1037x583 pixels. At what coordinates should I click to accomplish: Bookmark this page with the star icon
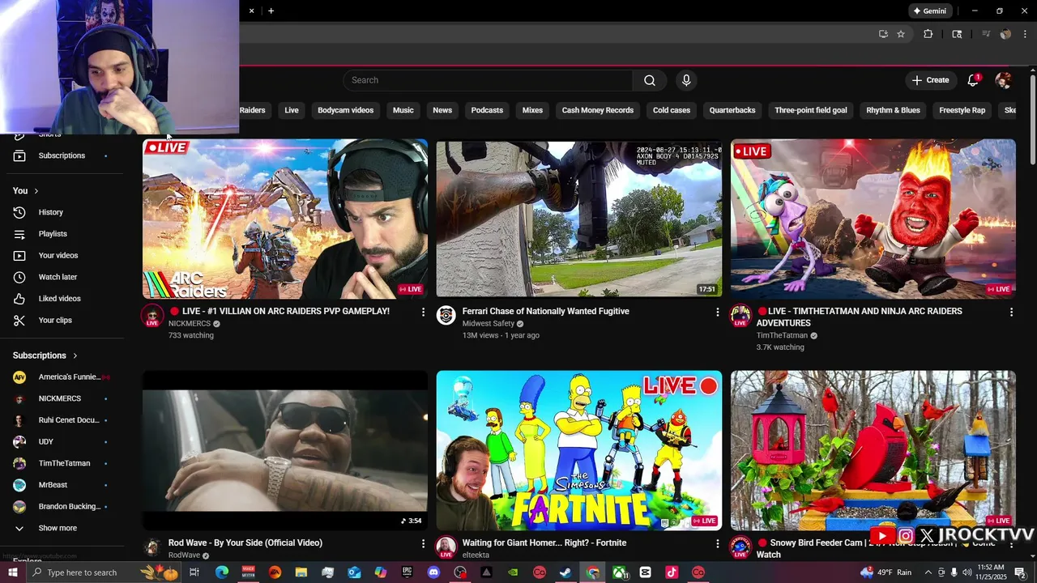click(x=900, y=34)
